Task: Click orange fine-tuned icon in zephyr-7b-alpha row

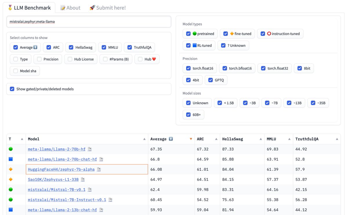Action: 11,170
